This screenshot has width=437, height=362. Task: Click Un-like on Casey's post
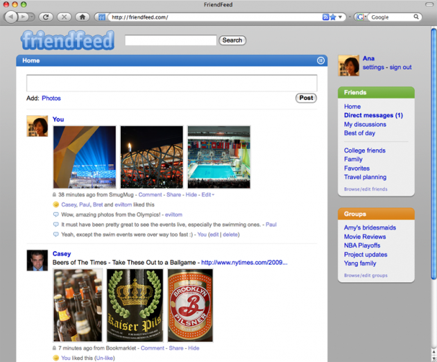(105, 358)
